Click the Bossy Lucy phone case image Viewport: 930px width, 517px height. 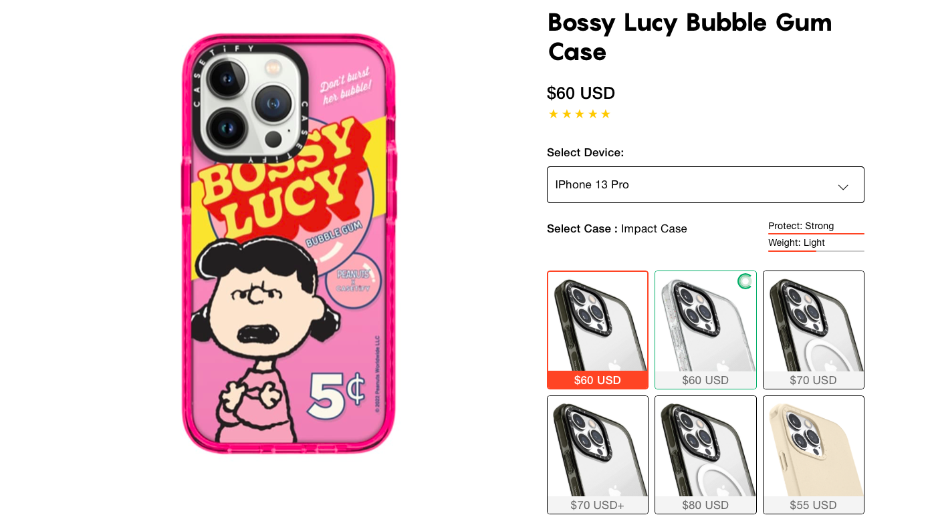289,243
